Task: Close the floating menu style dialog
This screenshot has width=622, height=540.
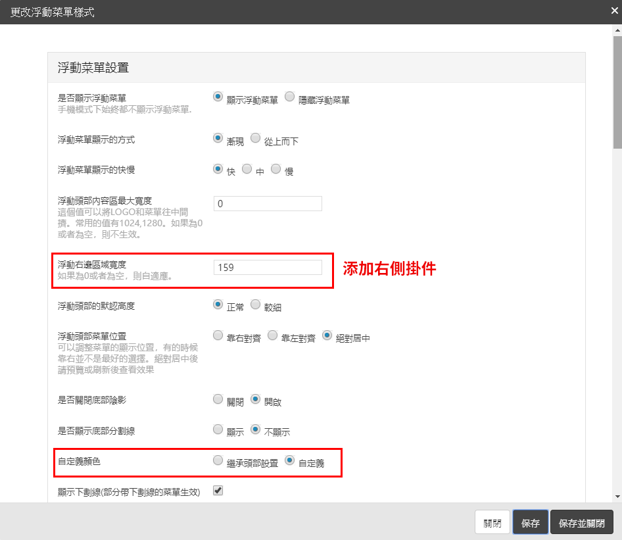Action: 615,11
